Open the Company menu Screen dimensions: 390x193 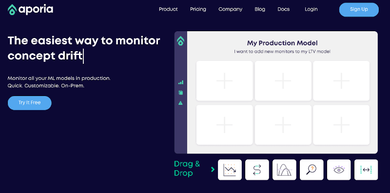[x=230, y=9]
